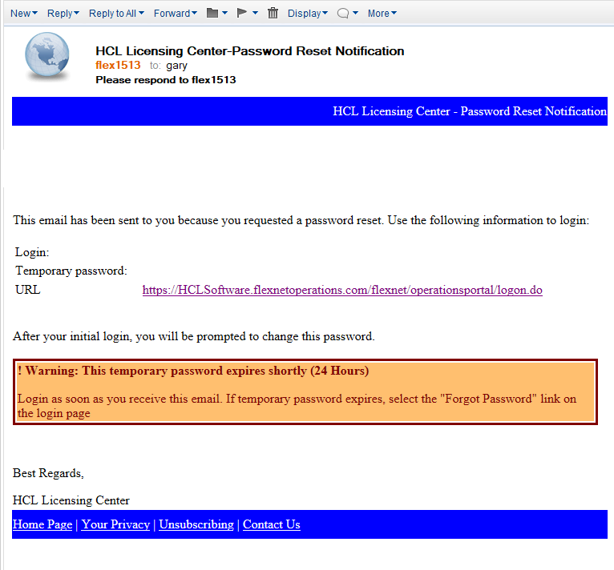Click the globe sender avatar
This screenshot has width=614, height=570.
(x=47, y=55)
